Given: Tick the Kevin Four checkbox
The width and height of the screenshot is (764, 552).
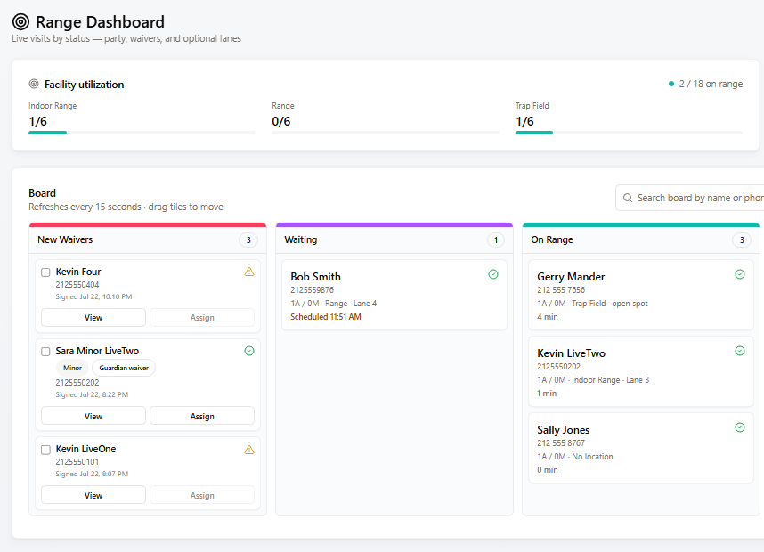Looking at the screenshot, I should tap(45, 272).
